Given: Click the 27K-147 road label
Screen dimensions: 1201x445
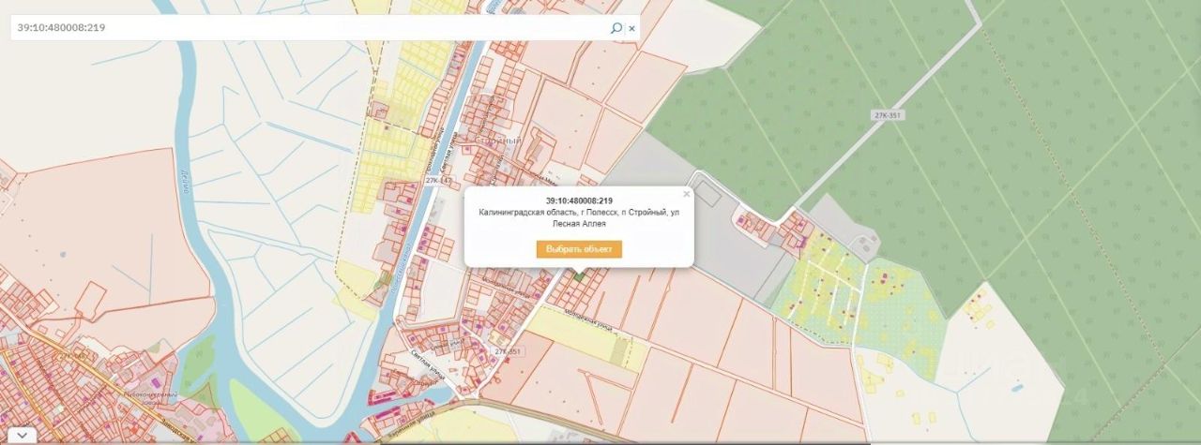Looking at the screenshot, I should click(438, 180).
